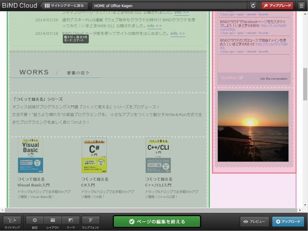Click the sunset photo thumbnail
Viewport: 308px width, 231px height.
[x=253, y=126]
